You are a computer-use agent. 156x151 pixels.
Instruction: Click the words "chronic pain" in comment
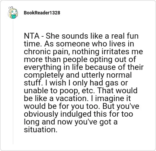pyautogui.click(x=47, y=52)
